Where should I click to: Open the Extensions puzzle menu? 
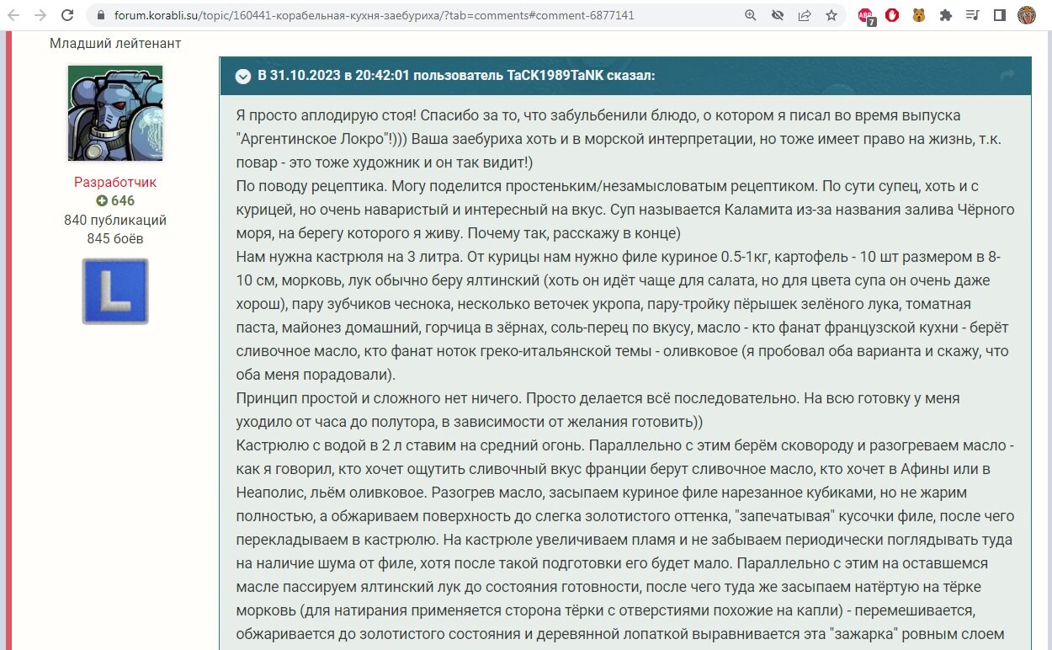946,15
